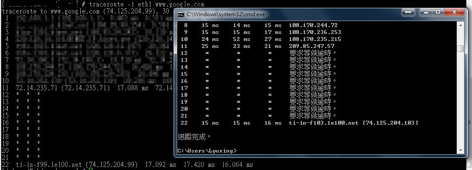Click the double-arrow button in the title bar

(408, 12)
